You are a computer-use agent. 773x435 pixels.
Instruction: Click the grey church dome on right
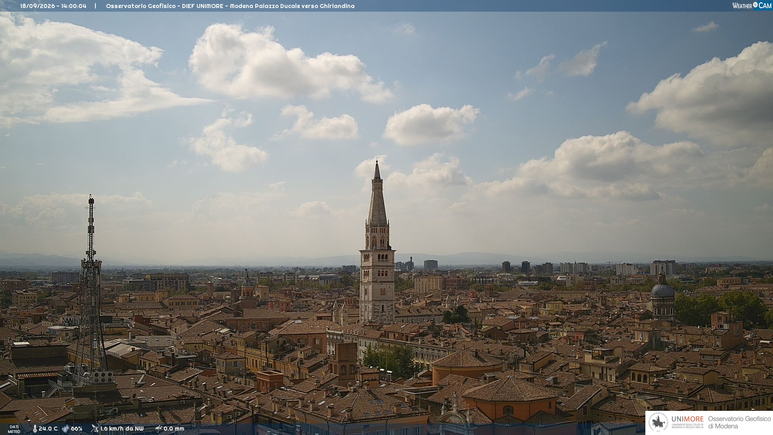(662, 290)
